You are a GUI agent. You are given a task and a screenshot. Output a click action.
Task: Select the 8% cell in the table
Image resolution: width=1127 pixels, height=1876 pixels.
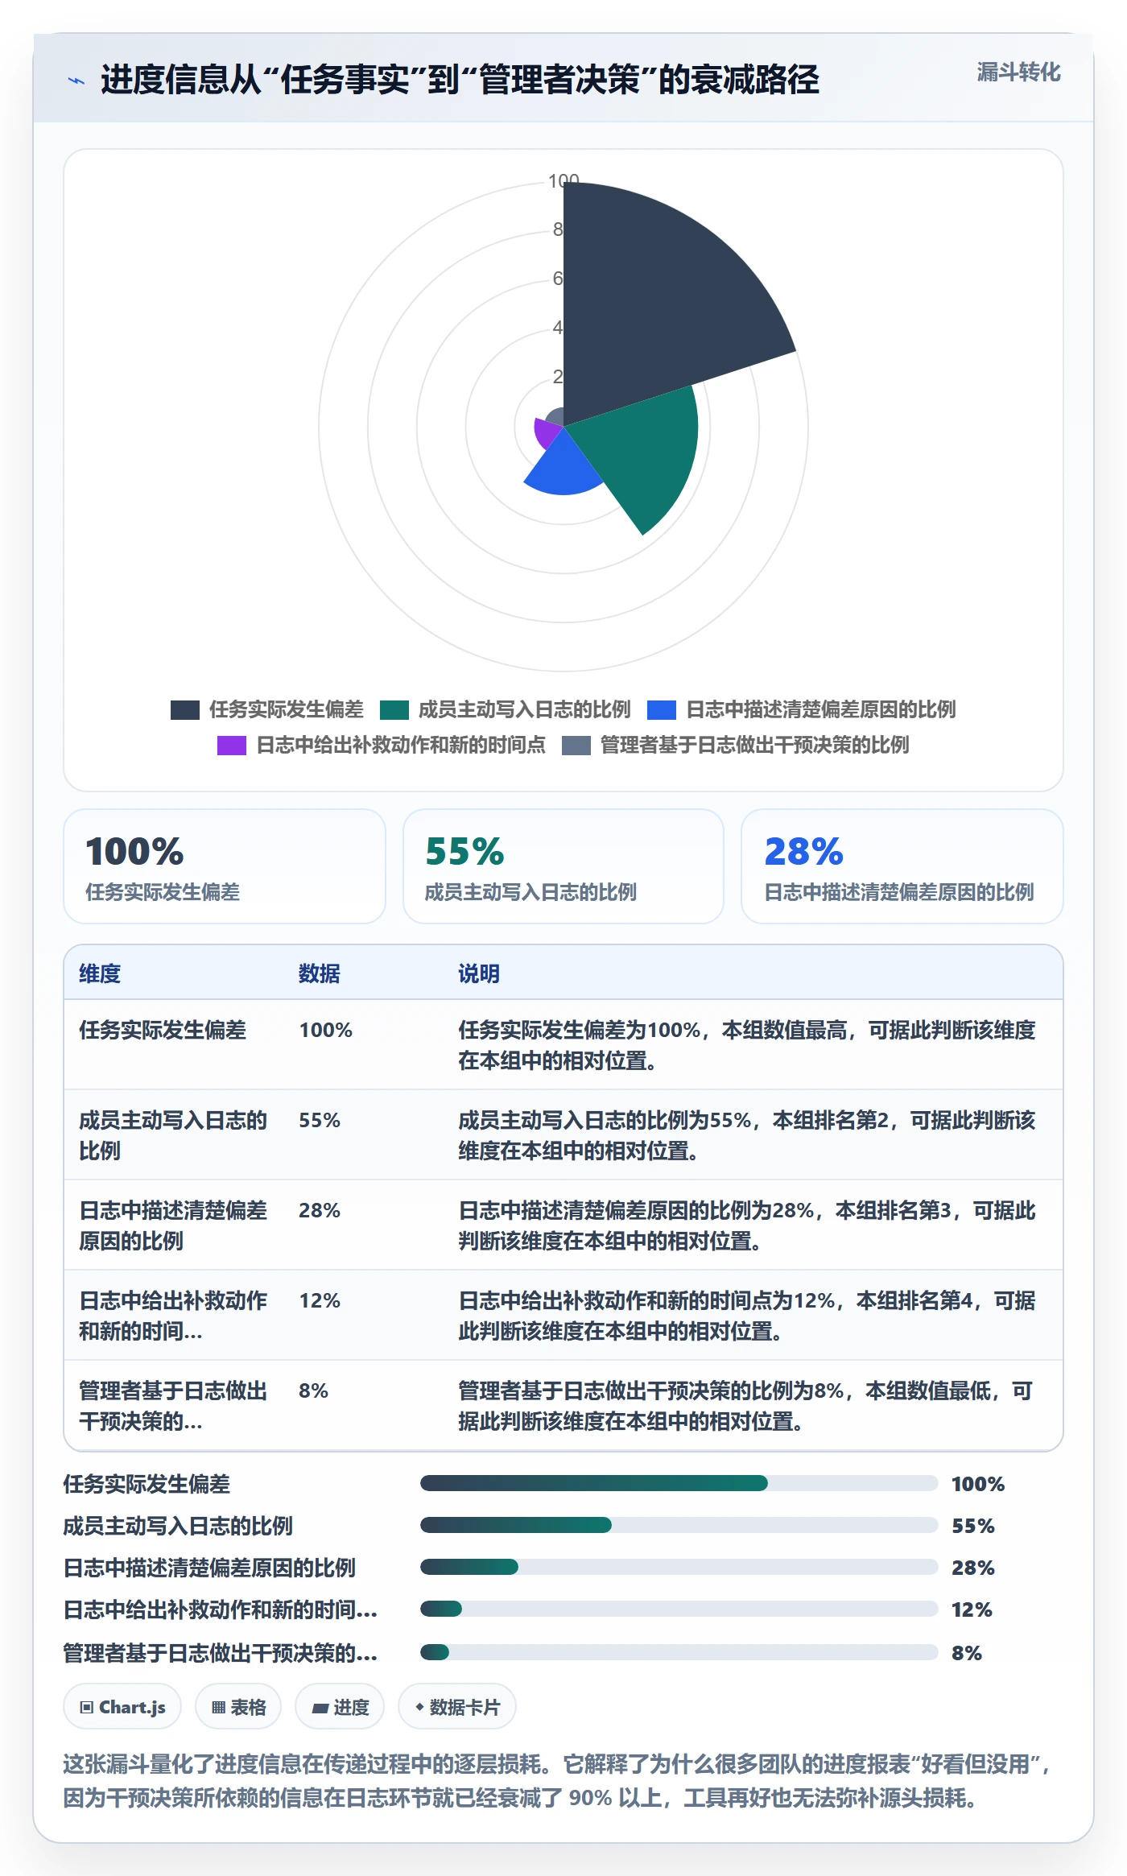point(314,1390)
